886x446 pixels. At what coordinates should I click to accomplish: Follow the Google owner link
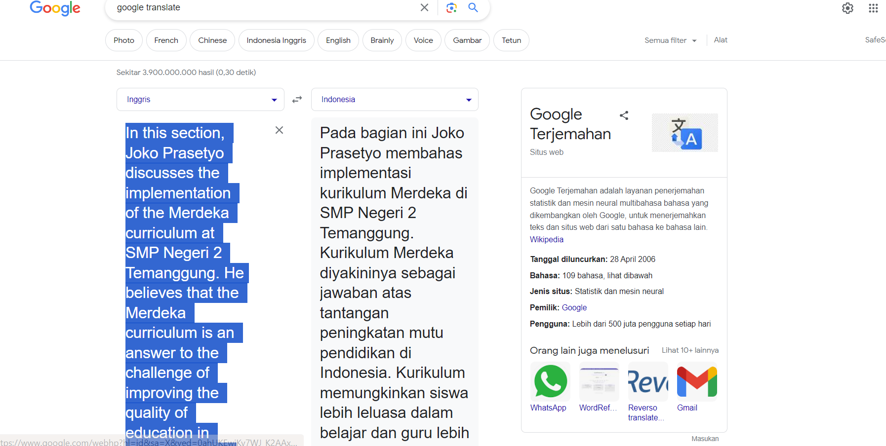pos(574,307)
